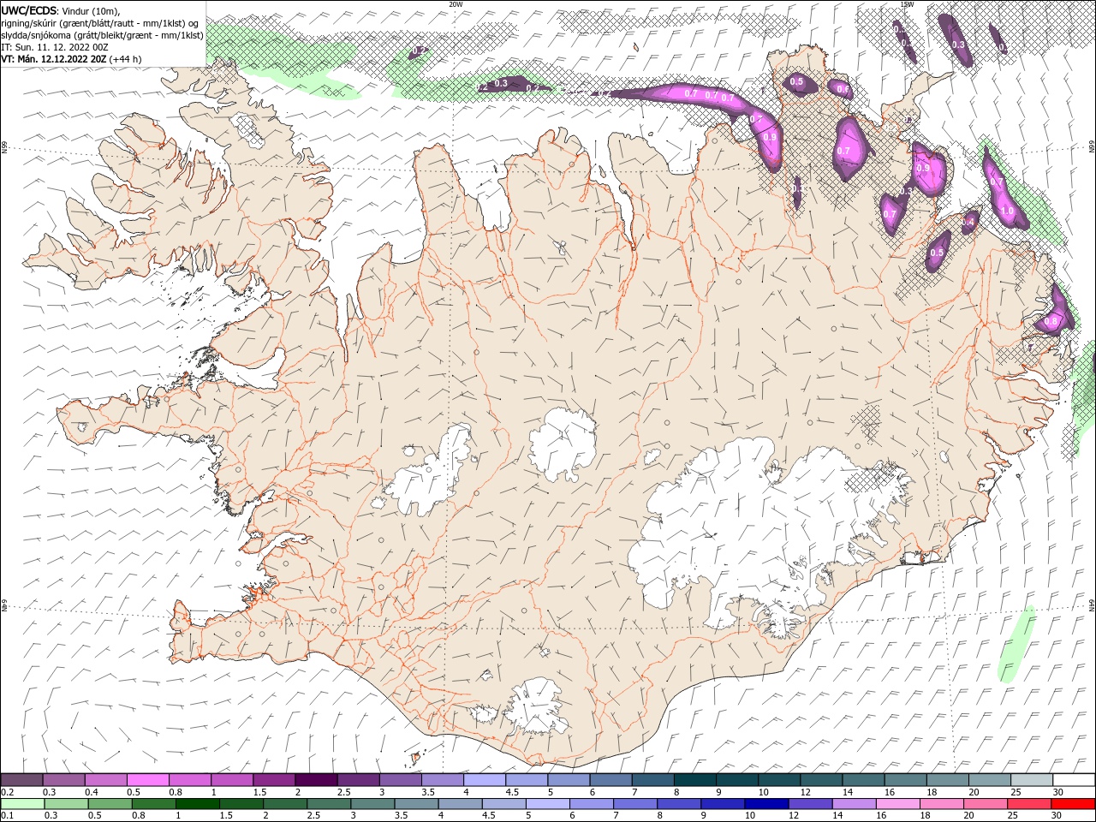Select top-row bright pink swatch between 0.5 and 0.8
The height and width of the screenshot is (822, 1096).
click(x=148, y=780)
